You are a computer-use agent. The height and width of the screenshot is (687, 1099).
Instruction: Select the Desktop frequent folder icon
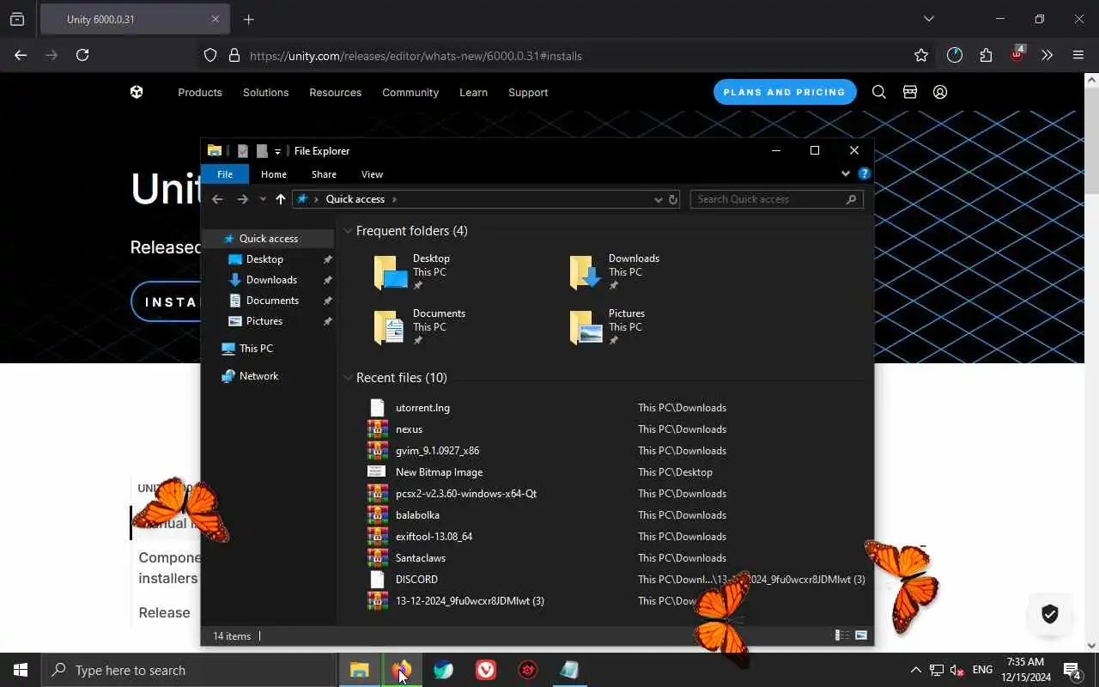pos(391,272)
